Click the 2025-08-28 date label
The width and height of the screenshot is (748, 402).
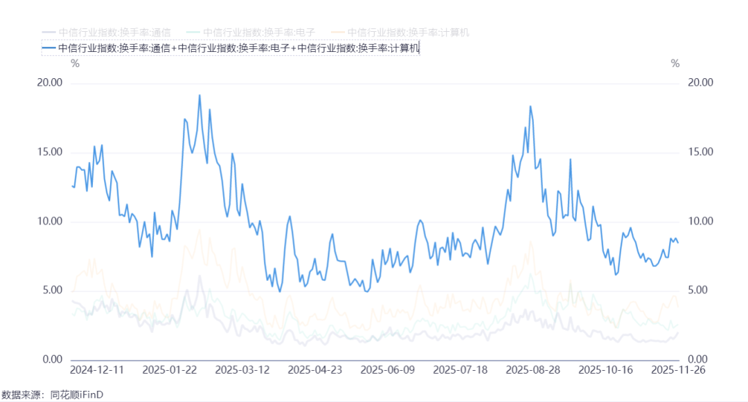point(533,370)
